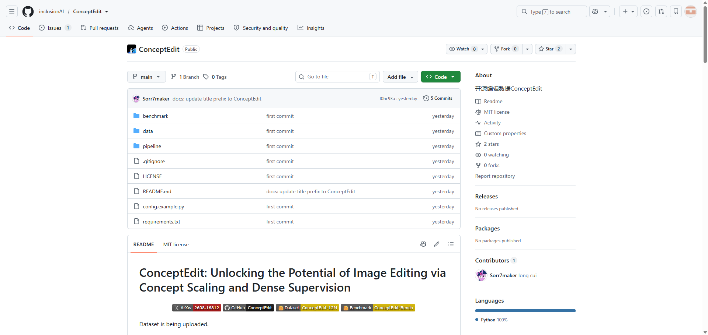The image size is (708, 335).
Task: Open pull requests icon in header
Action: tap(661, 11)
